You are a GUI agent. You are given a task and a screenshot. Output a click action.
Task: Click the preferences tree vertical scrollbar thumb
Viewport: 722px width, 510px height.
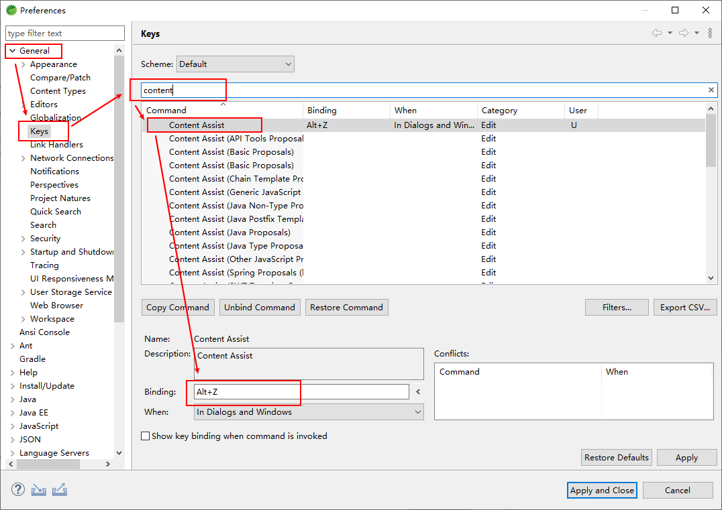coord(119,189)
